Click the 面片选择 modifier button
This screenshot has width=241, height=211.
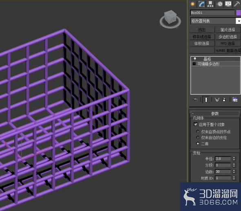(x=228, y=30)
